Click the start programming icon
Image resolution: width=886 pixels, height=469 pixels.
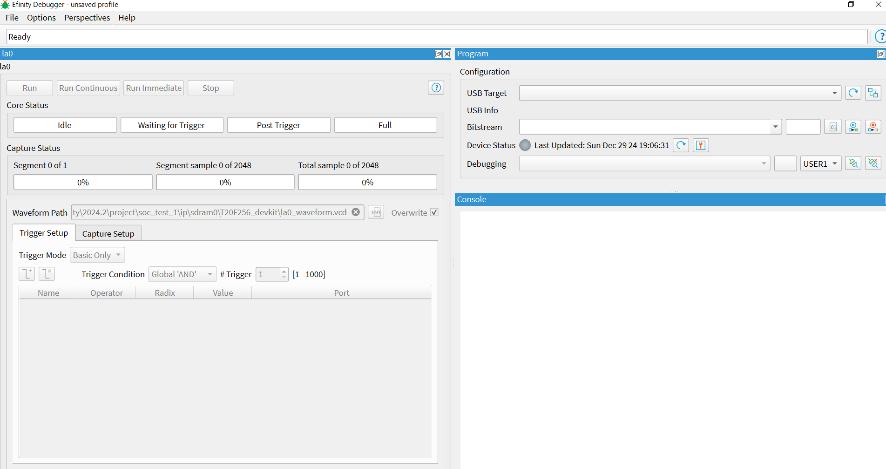tap(853, 127)
